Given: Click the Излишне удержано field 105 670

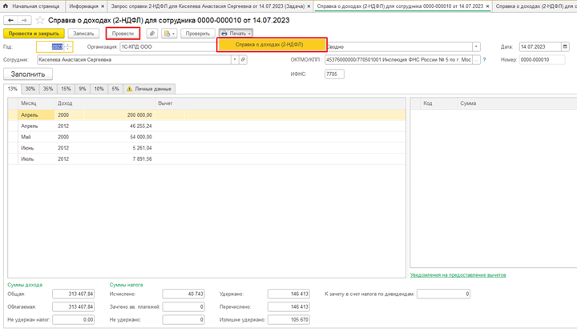Looking at the screenshot, I should pos(288,320).
